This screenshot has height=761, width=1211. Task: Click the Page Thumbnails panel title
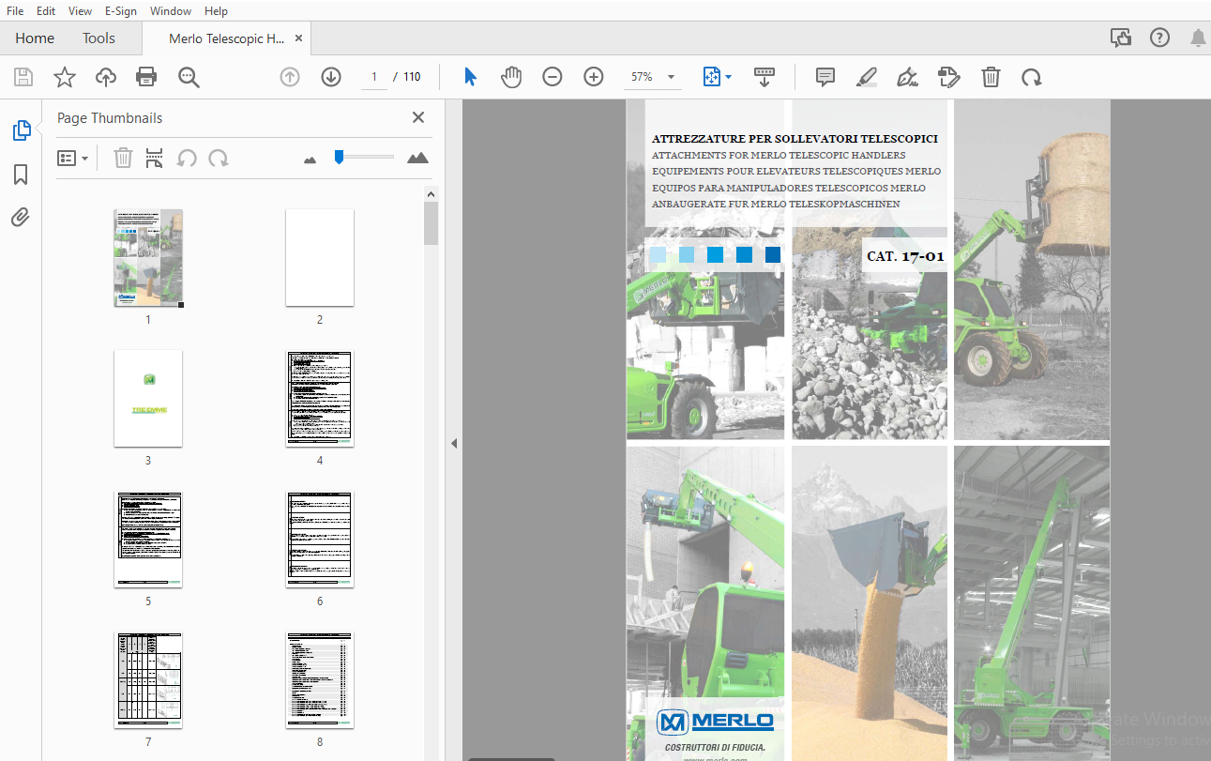110,118
